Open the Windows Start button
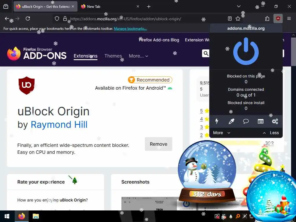 7,216
